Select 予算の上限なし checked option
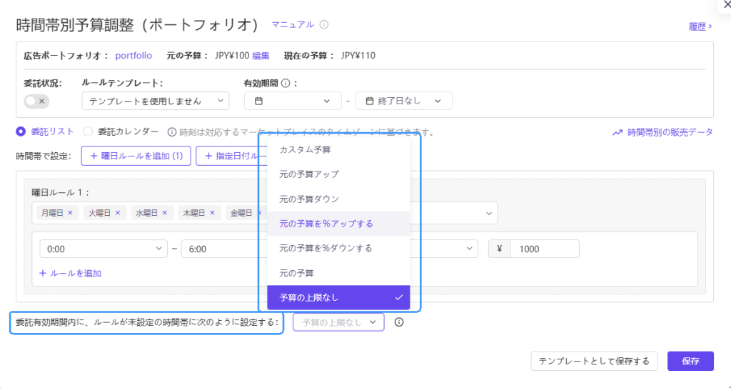Screen dimensions: 731x388 [338, 297]
